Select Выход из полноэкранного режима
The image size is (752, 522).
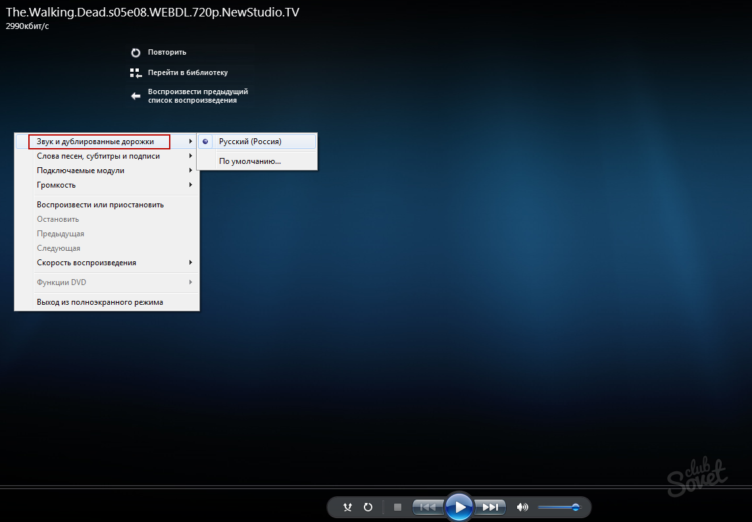(100, 302)
